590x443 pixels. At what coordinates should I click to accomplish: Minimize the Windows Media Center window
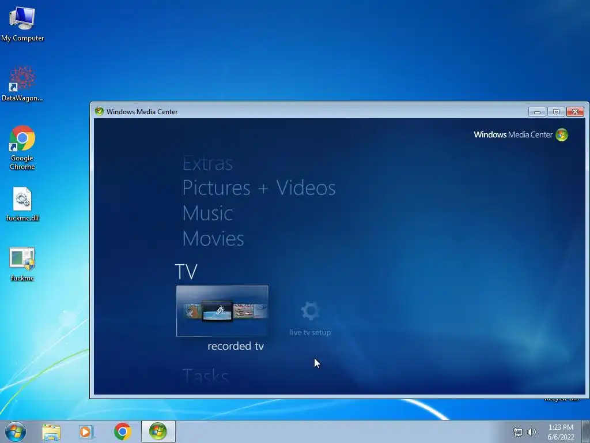point(537,111)
